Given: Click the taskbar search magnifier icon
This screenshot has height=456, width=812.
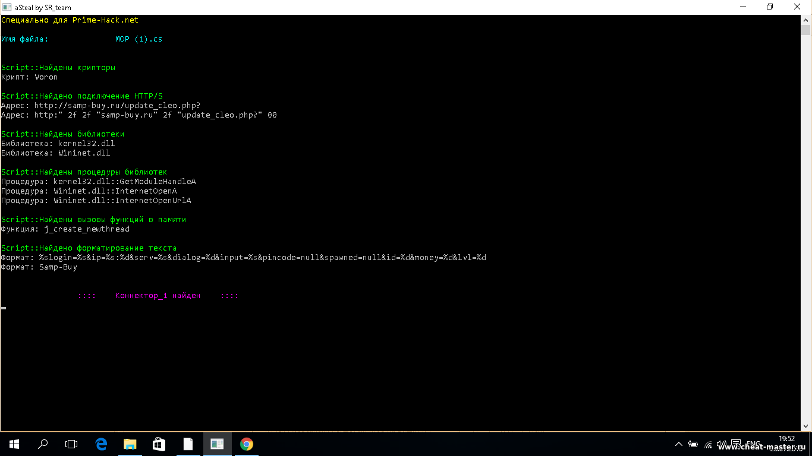Looking at the screenshot, I should coord(43,444).
